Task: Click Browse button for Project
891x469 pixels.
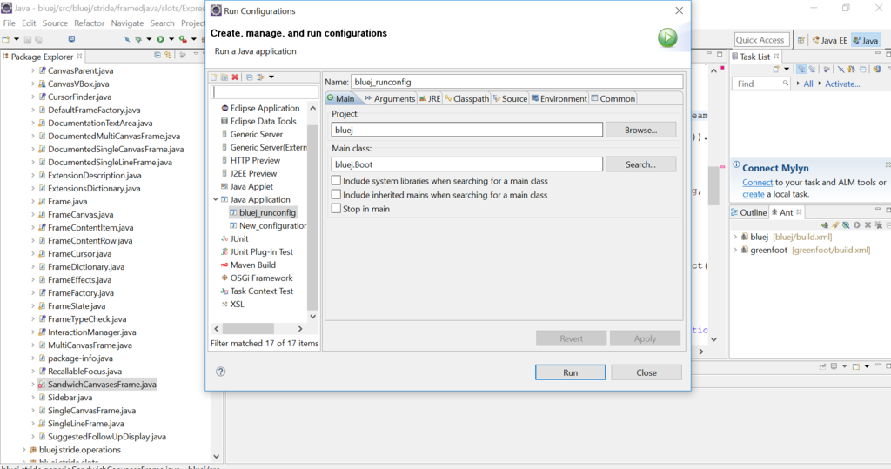Action: tap(641, 130)
